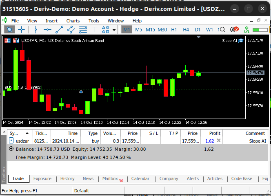The width and height of the screenshot is (271, 196).
Task: Expand the objects dropdown arrow
Action: (x=114, y=30)
